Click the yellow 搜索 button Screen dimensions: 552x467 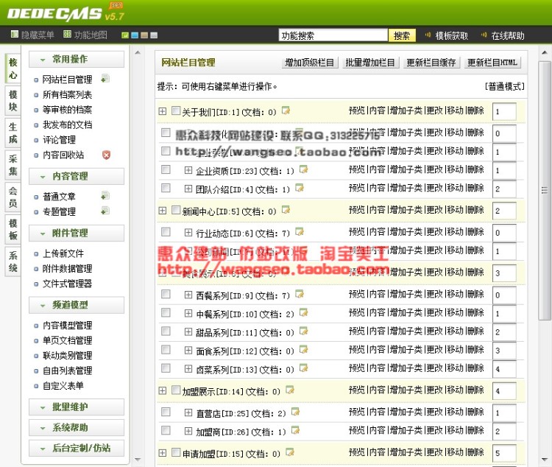(x=402, y=35)
